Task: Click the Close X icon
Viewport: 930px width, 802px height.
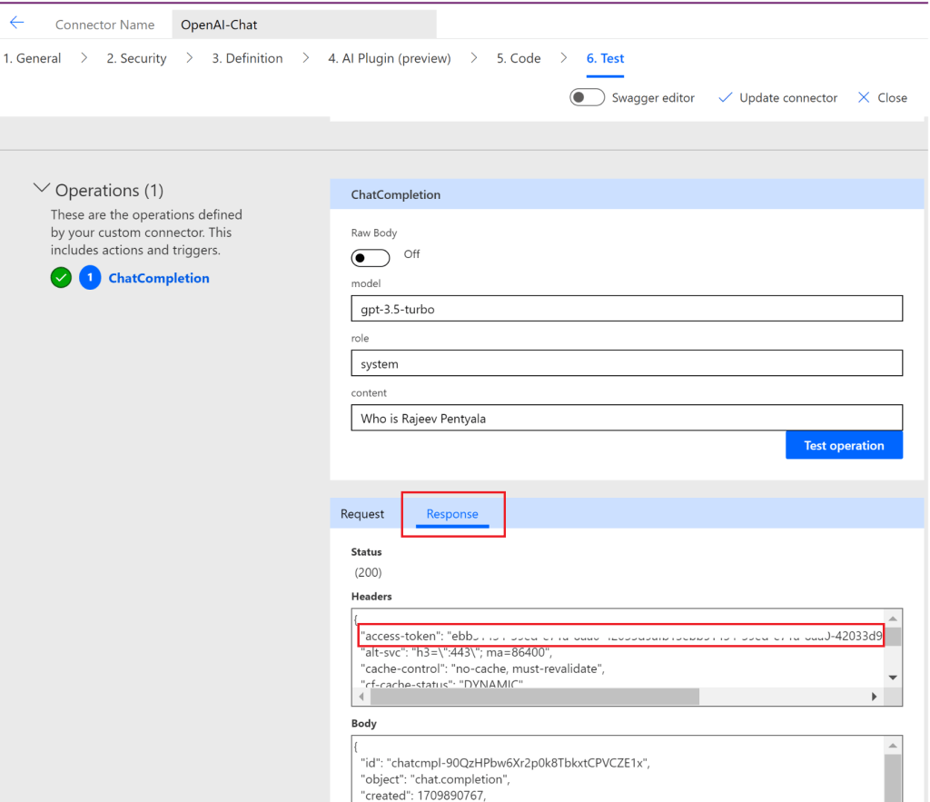Action: (864, 97)
